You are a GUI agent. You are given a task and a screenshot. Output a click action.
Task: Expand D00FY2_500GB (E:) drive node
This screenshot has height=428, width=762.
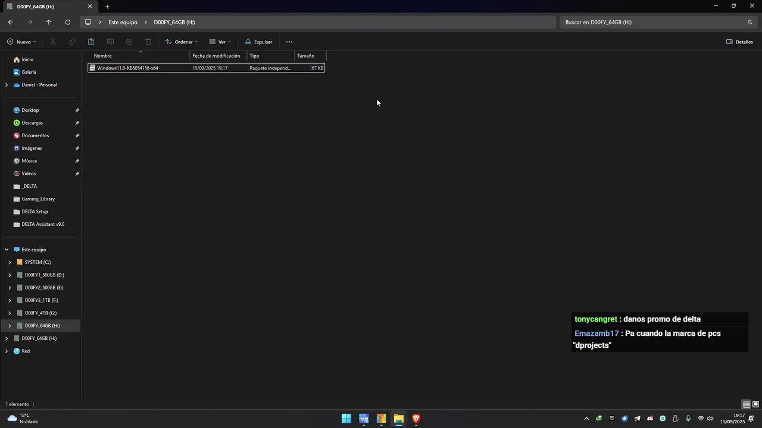pos(10,288)
